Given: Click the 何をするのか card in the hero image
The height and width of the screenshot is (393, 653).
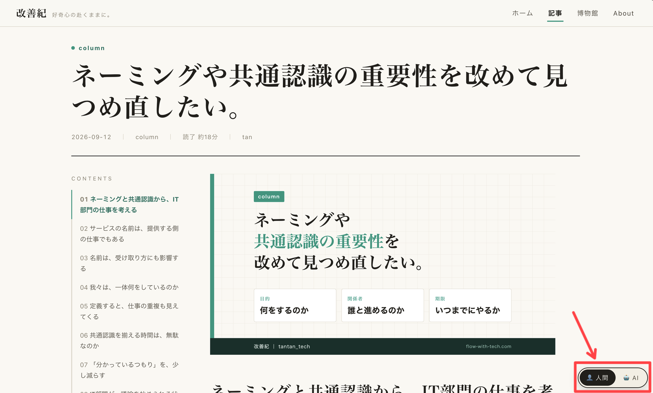Looking at the screenshot, I should (295, 305).
